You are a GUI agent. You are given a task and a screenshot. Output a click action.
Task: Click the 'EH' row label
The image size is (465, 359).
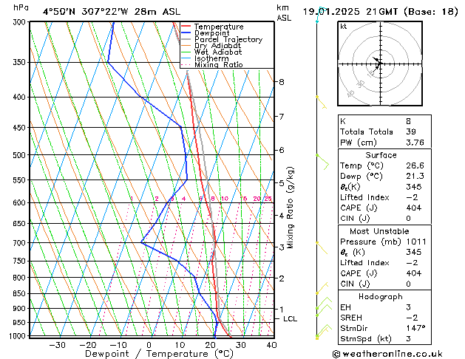click(x=345, y=307)
